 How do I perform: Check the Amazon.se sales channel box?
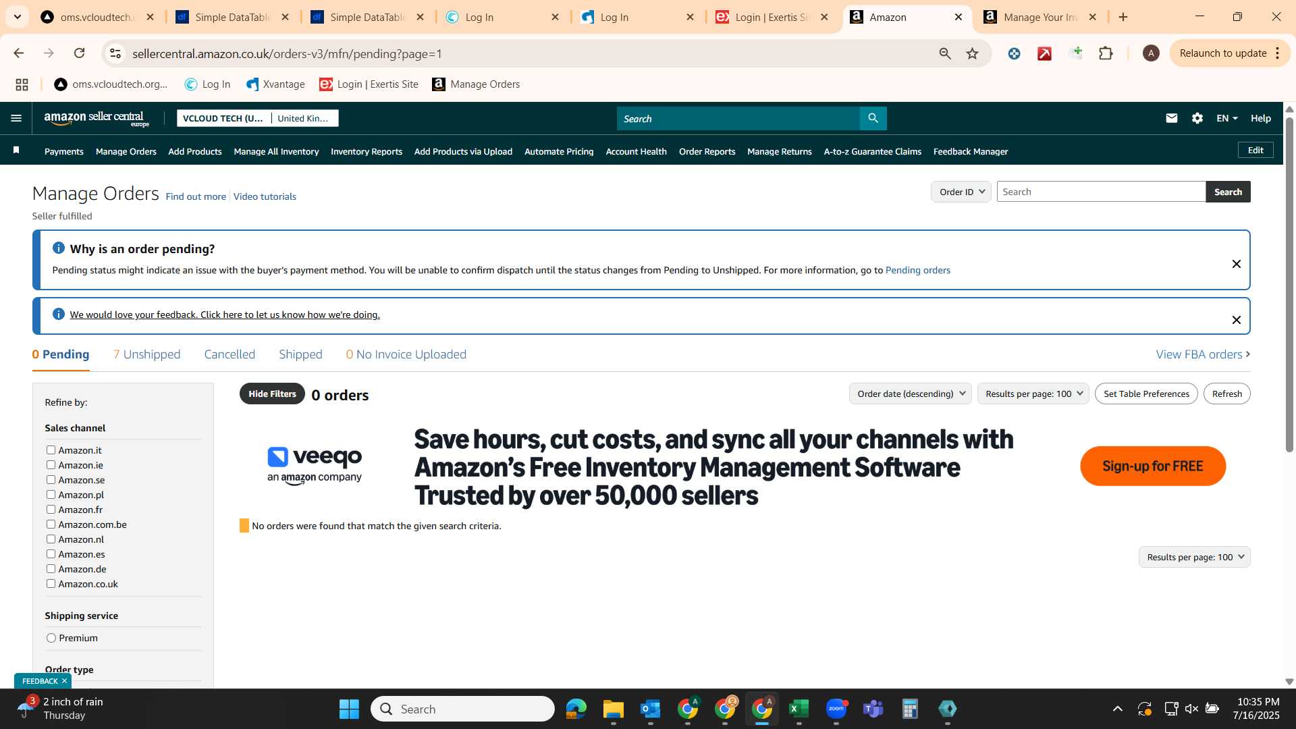tap(51, 480)
